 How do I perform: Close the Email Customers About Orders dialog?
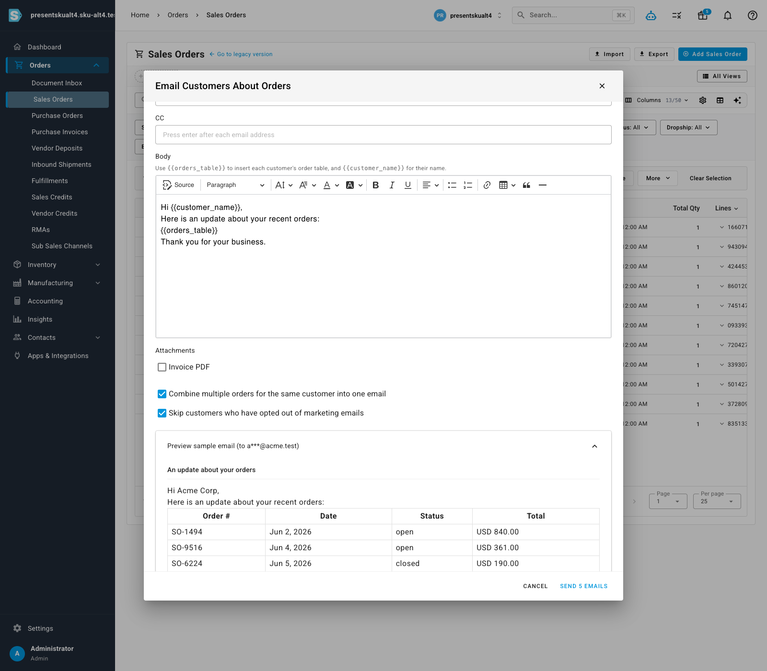coord(602,86)
